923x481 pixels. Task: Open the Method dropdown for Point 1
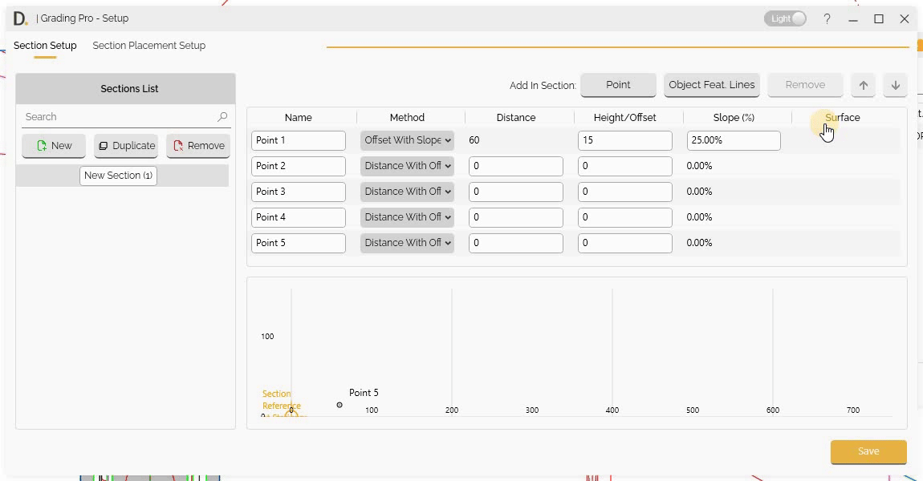pyautogui.click(x=407, y=139)
